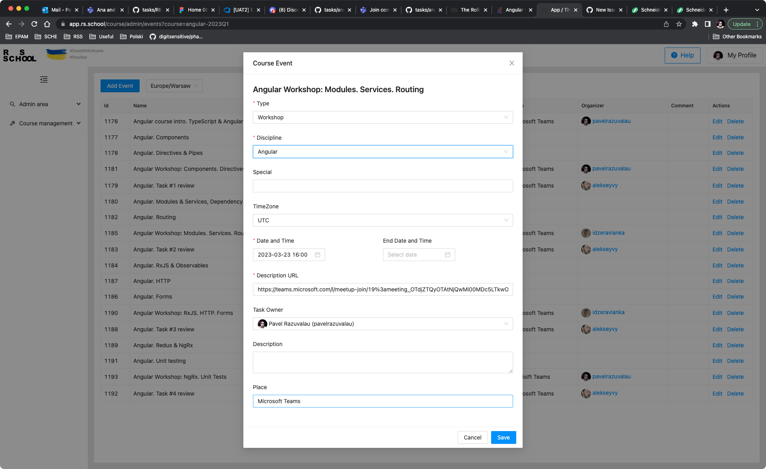
Task: Open the browser home page
Action: point(47,24)
